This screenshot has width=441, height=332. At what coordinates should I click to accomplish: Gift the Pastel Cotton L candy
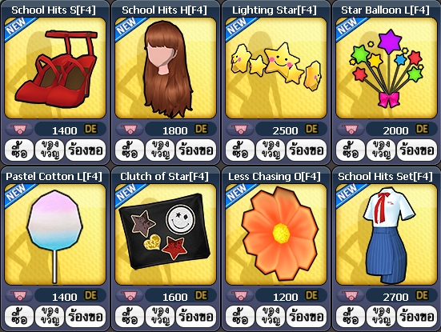(x=50, y=317)
